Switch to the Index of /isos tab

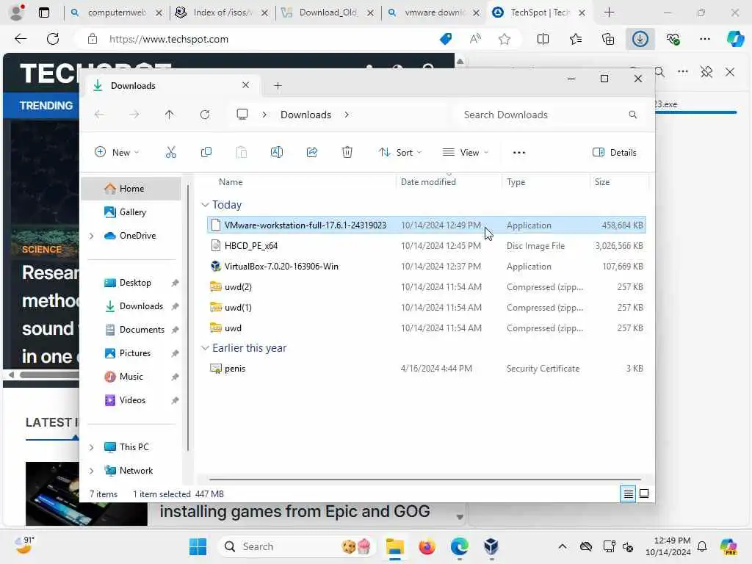222,12
